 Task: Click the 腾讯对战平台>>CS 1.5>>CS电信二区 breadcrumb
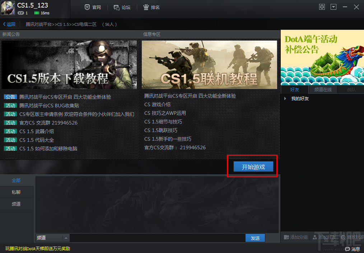coord(61,24)
